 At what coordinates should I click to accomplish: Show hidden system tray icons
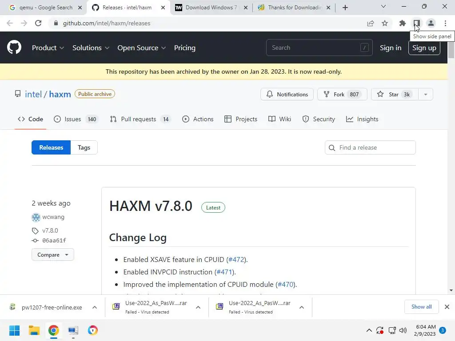point(369,330)
